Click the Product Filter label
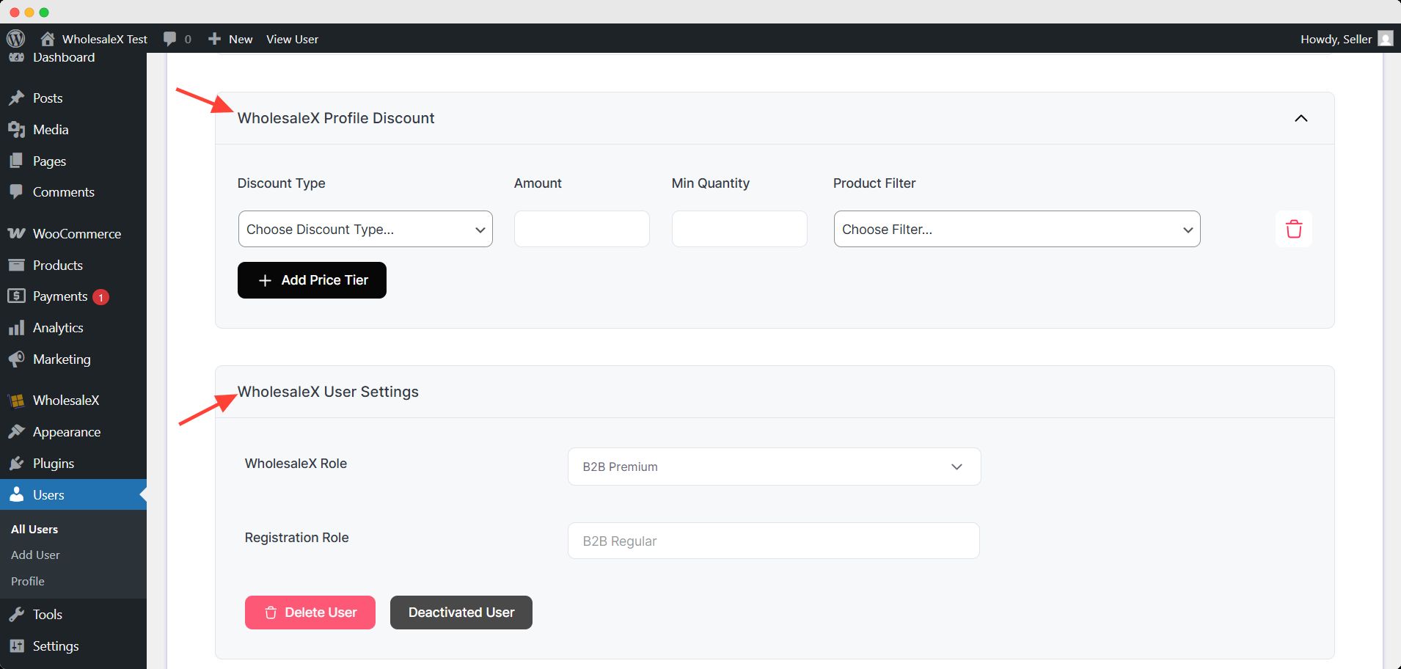The width and height of the screenshot is (1401, 669). point(874,183)
